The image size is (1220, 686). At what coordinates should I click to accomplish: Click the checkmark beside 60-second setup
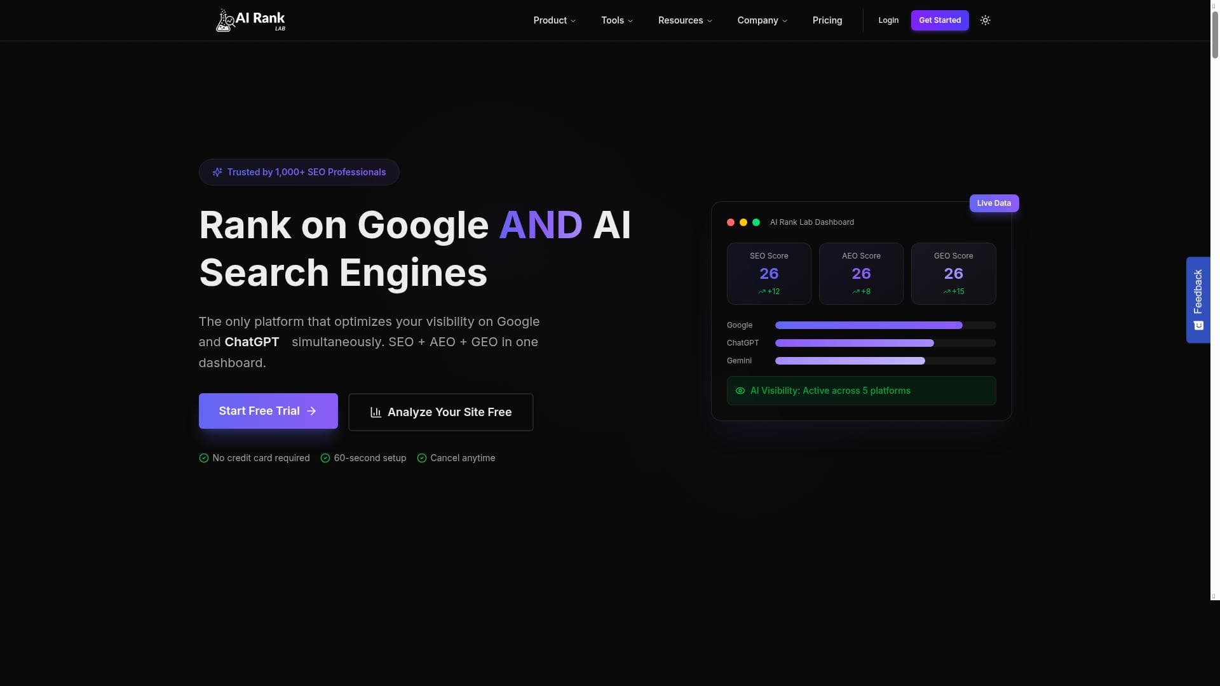point(325,458)
